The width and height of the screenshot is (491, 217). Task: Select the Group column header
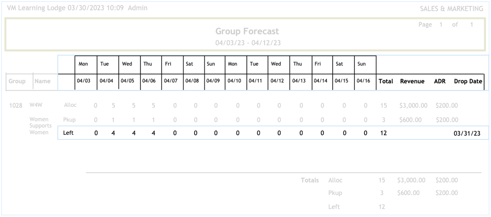(x=17, y=81)
